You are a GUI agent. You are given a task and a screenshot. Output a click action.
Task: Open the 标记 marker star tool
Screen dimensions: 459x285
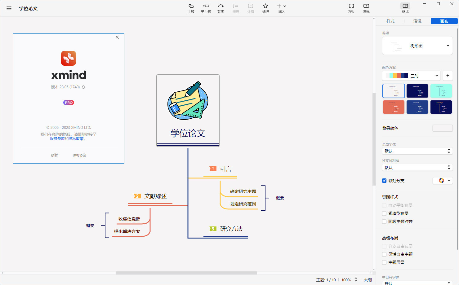point(265,8)
